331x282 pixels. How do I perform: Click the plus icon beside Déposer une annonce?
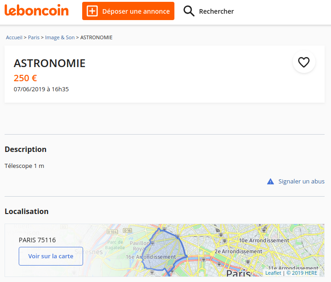point(92,11)
